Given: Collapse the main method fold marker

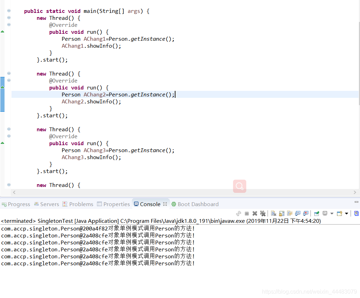Looking at the screenshot, I should pos(9,10).
